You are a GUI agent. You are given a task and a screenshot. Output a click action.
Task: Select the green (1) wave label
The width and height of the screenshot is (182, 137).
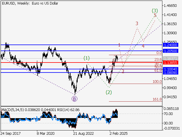[87, 58]
